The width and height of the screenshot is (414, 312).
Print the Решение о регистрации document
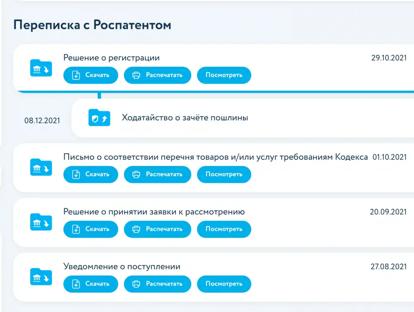click(157, 75)
